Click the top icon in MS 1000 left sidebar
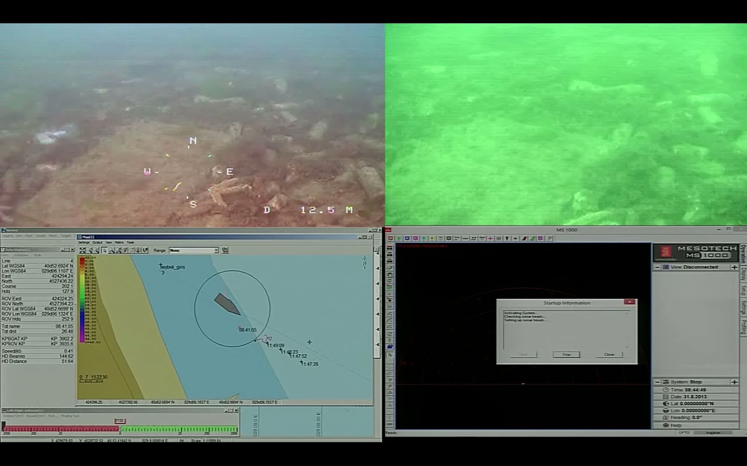 (x=390, y=249)
